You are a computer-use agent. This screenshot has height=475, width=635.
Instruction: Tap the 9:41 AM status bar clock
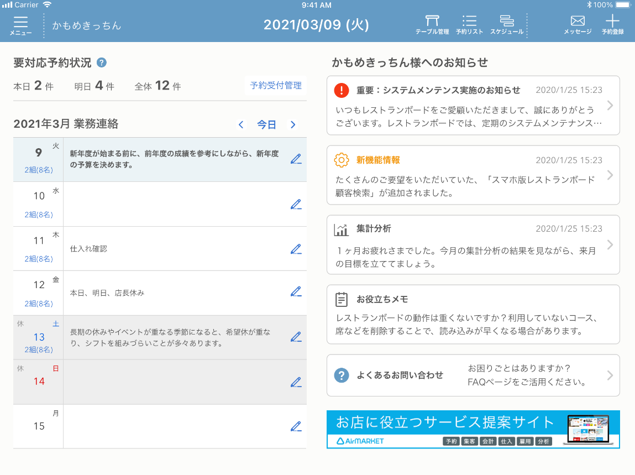pos(316,6)
